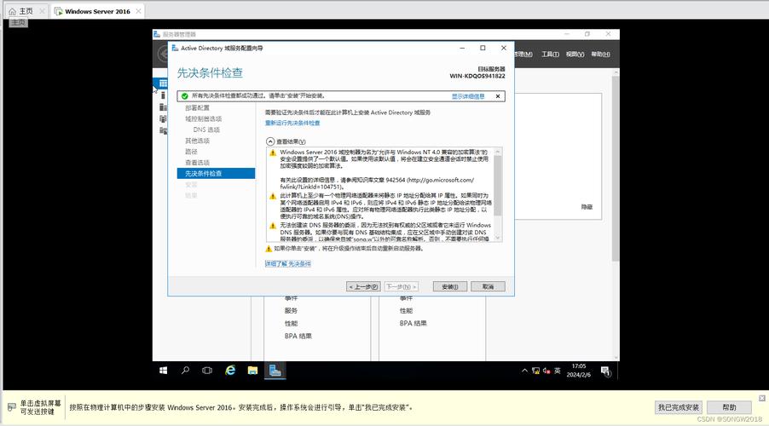Go to 域控制器选项 wizard step
Screen dimensions: 769x426
[x=204, y=118]
